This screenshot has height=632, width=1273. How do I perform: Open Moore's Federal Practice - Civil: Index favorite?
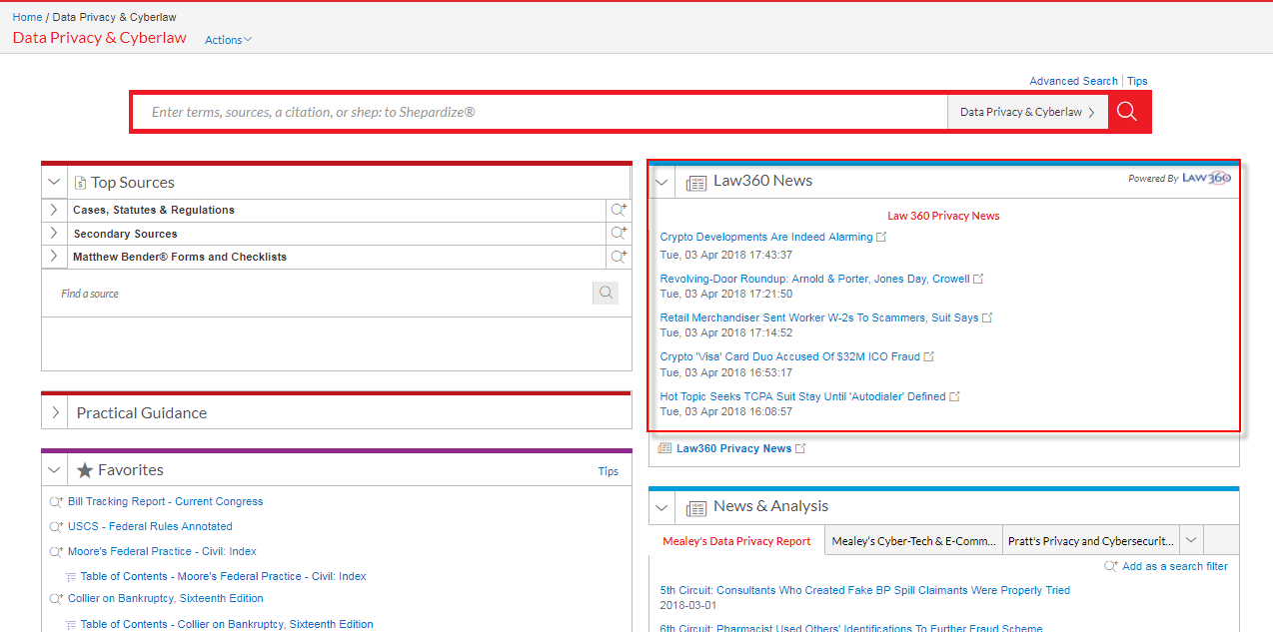tap(162, 551)
